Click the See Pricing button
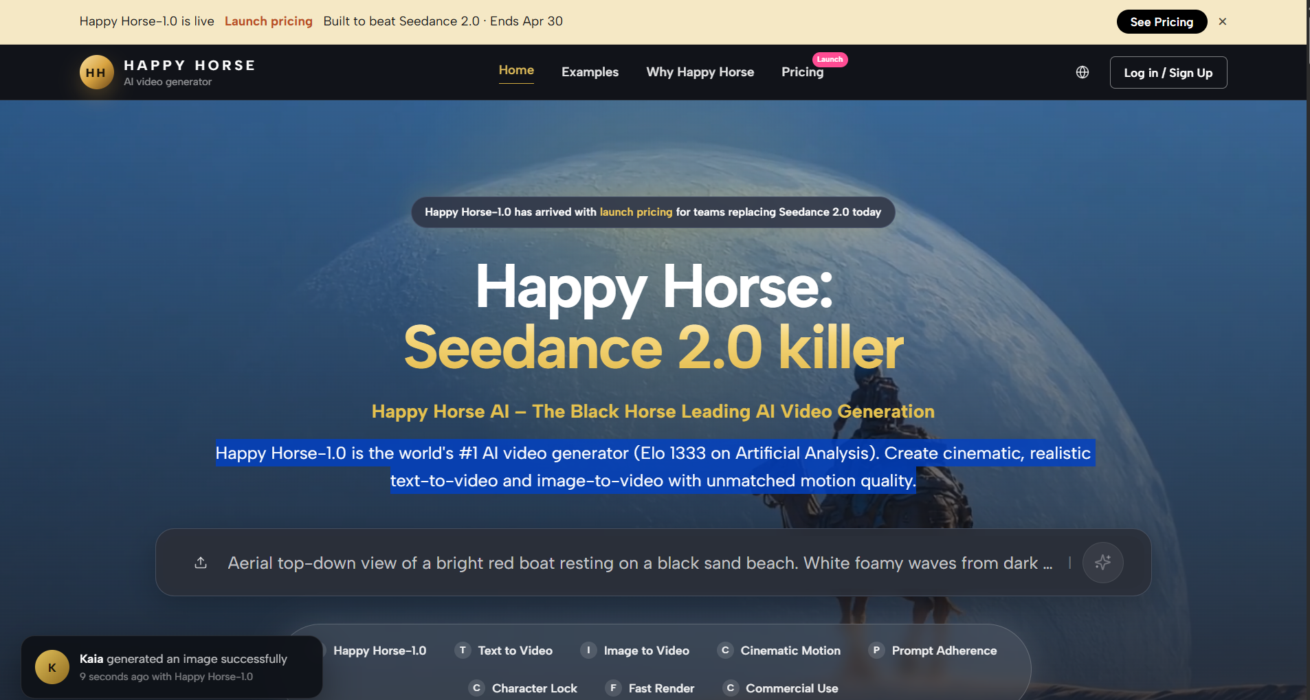Image resolution: width=1310 pixels, height=700 pixels. click(x=1162, y=21)
